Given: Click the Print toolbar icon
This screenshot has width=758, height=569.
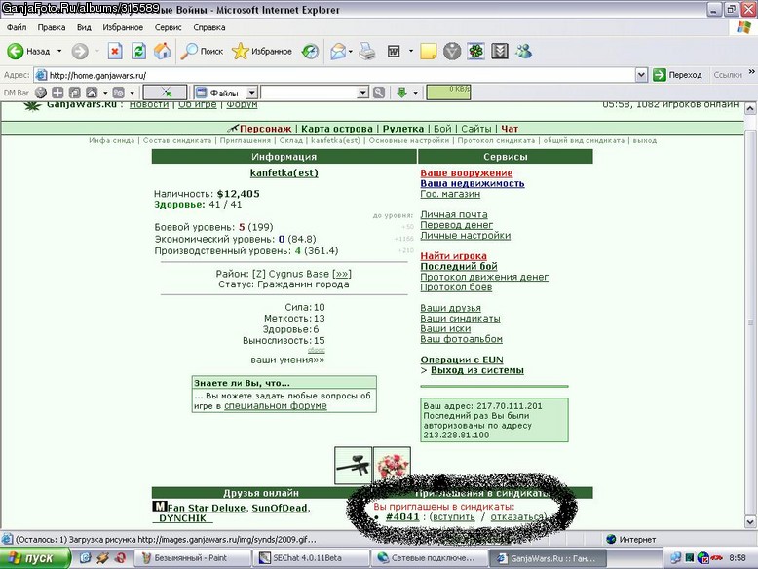Looking at the screenshot, I should coord(367,51).
